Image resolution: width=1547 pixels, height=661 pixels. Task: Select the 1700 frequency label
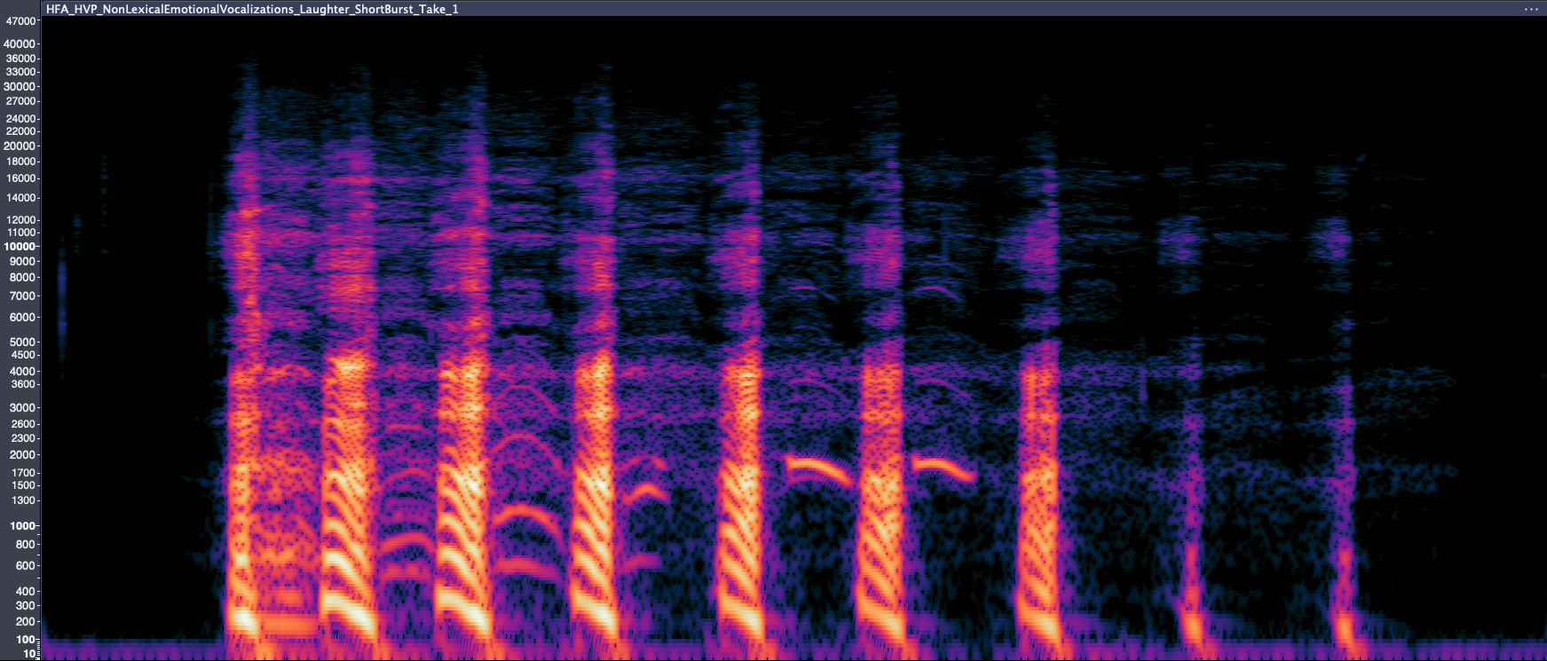click(x=23, y=473)
